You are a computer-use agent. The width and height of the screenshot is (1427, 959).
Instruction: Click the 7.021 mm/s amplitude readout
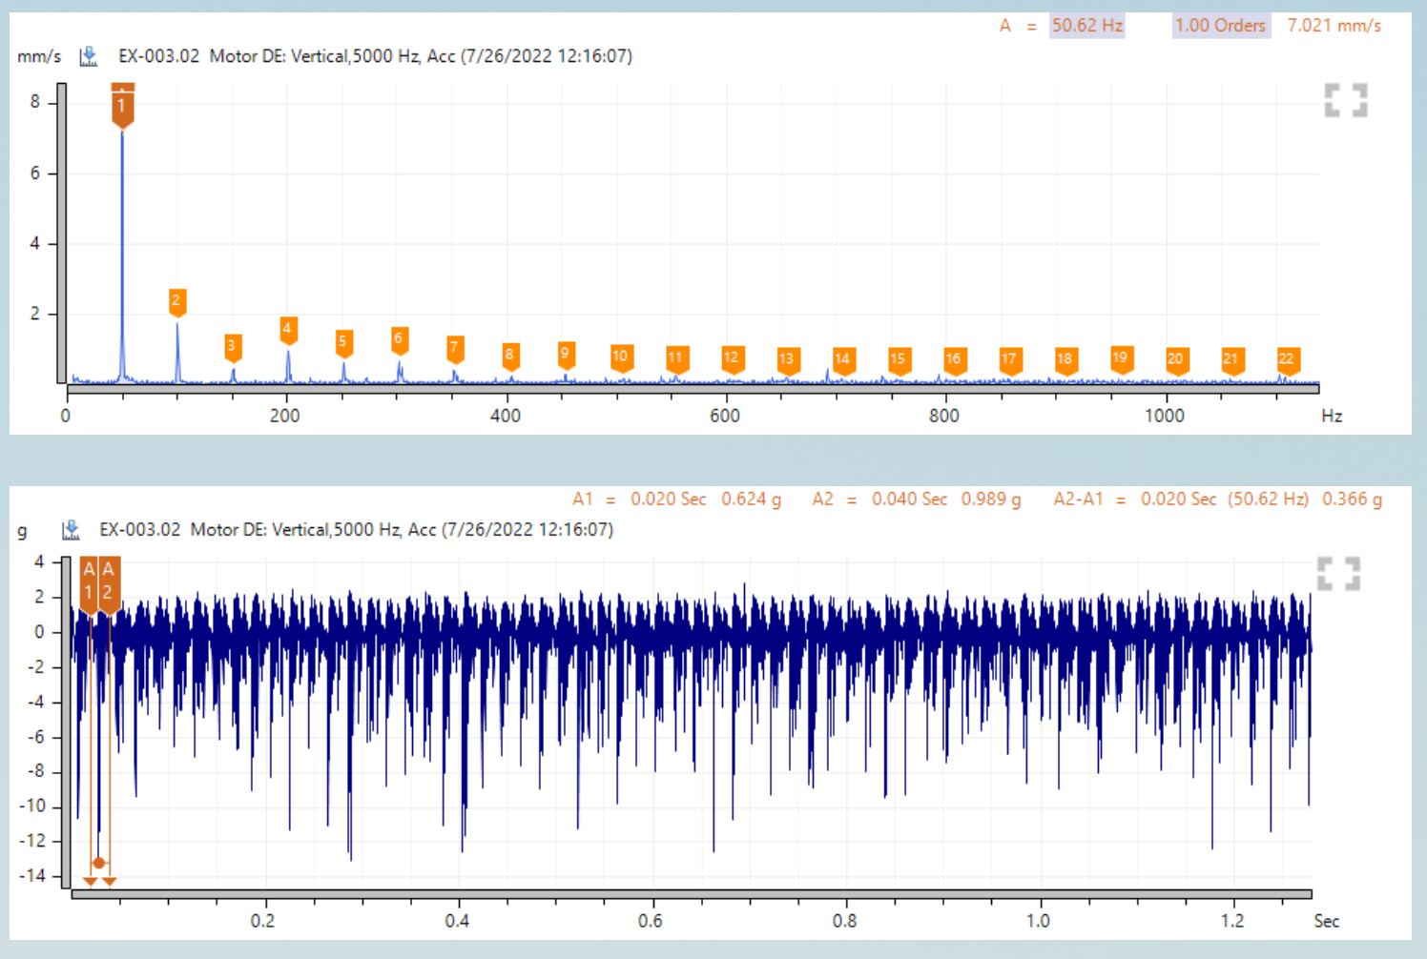pos(1334,26)
